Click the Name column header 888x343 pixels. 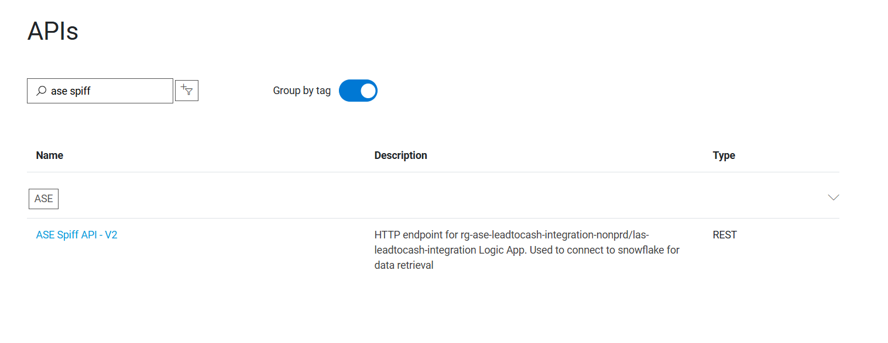click(x=50, y=155)
